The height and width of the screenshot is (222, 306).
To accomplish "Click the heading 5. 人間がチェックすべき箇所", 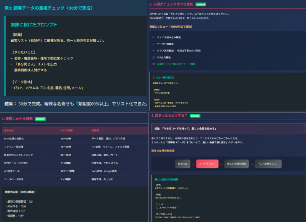I will (x=171, y=4).
